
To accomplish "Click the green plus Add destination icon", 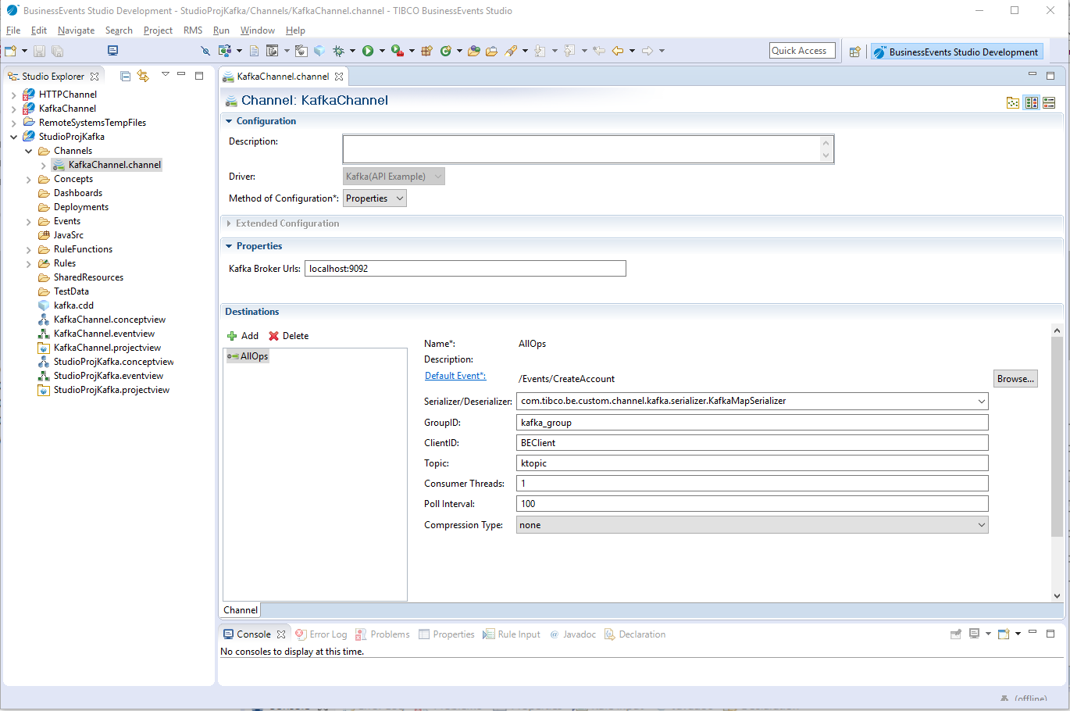I will [232, 336].
